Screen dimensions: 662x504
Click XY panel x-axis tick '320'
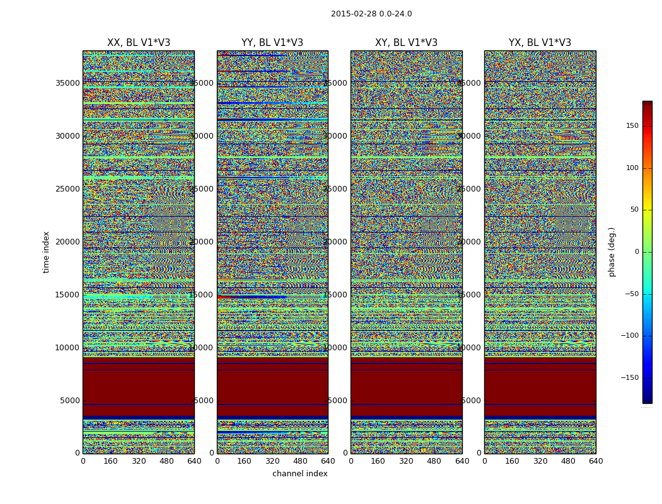[x=406, y=461]
